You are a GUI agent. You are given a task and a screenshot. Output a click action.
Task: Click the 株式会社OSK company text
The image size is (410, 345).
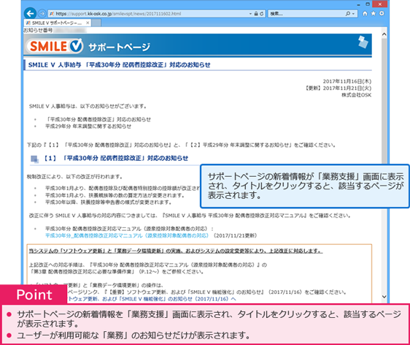[x=357, y=95]
